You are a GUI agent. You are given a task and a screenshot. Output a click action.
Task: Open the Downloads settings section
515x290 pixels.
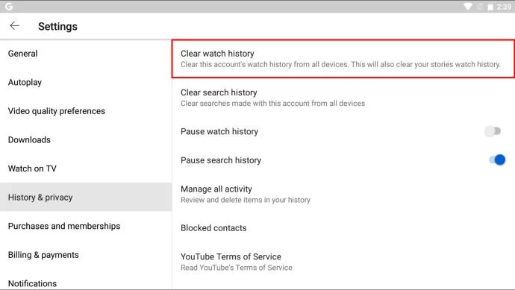click(x=86, y=139)
